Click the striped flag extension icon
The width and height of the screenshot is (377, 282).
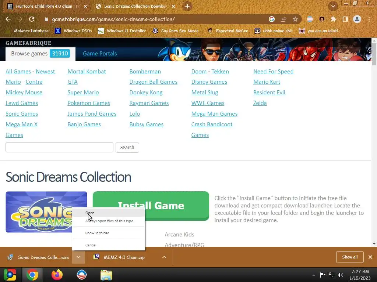[310, 19]
